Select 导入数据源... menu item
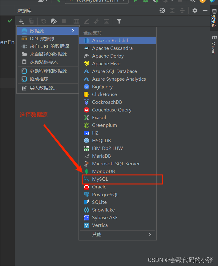The width and height of the screenshot is (218, 266). coord(48,88)
